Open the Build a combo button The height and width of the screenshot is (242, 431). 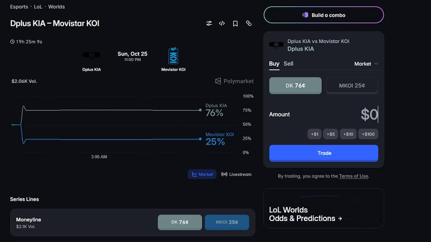point(324,15)
